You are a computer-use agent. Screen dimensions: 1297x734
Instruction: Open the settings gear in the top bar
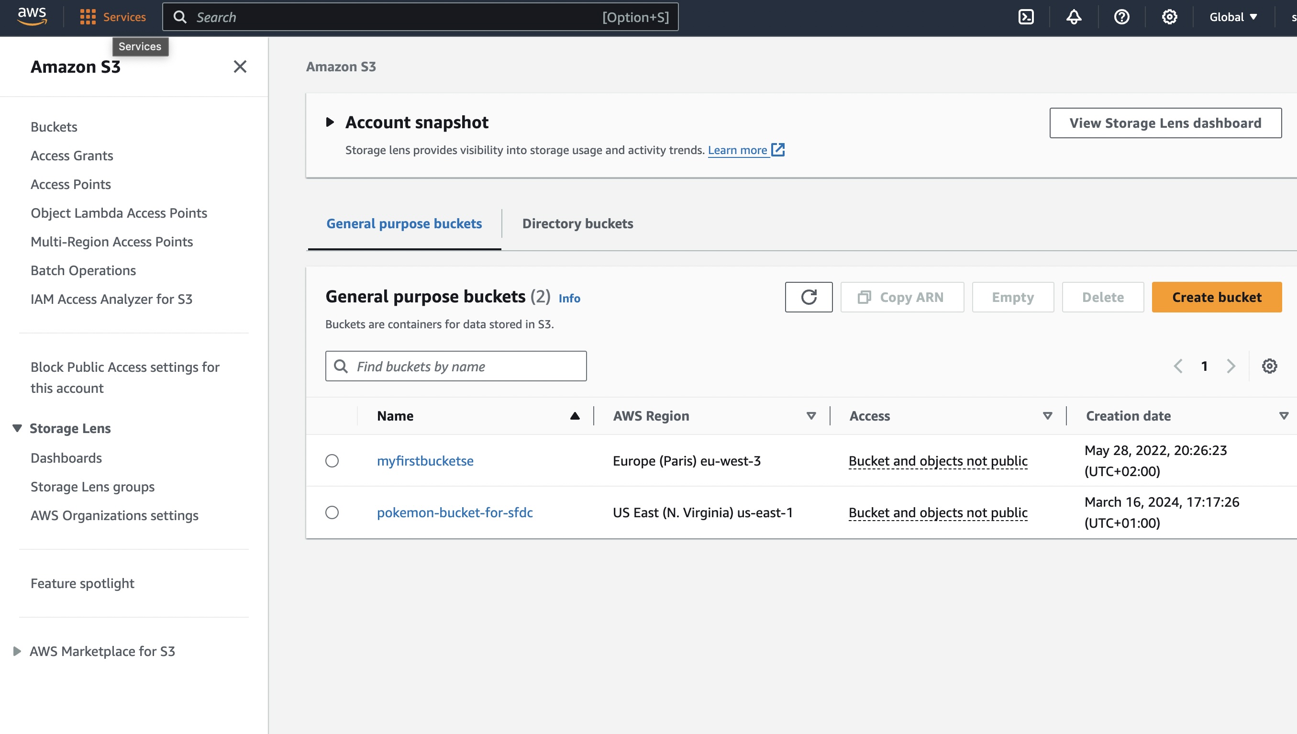click(x=1169, y=17)
